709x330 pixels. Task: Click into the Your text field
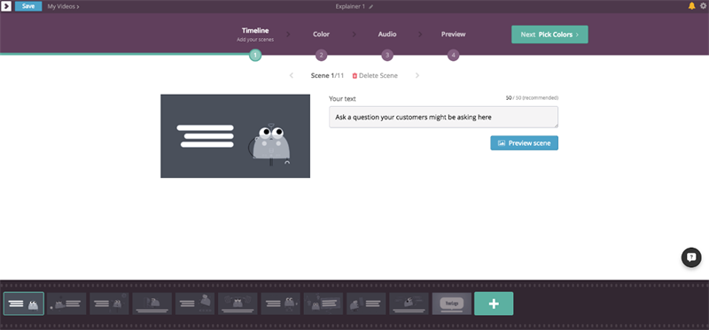pos(444,118)
